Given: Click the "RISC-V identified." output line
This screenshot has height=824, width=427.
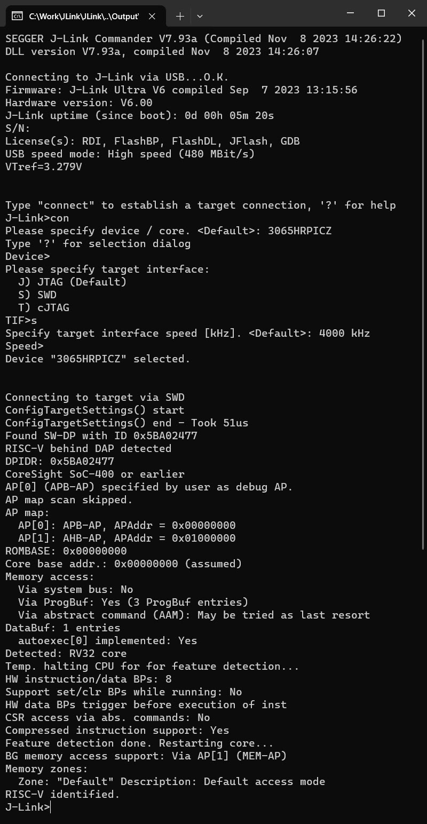Looking at the screenshot, I should [x=62, y=794].
